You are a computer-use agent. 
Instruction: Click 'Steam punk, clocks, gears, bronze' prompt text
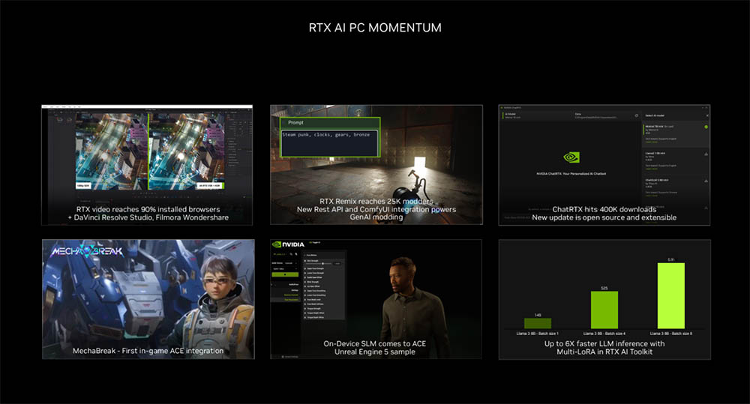click(x=325, y=135)
